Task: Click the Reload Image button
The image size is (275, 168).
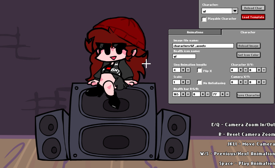Action: (248, 46)
